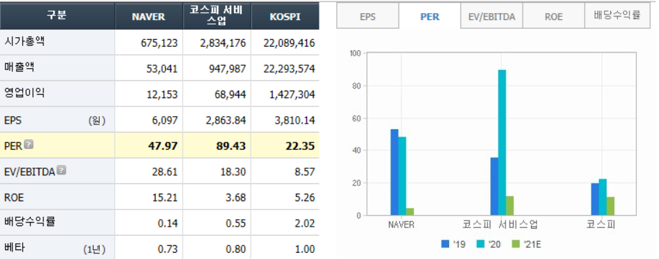Click the value 22,293,574
The width and height of the screenshot is (659, 259).
click(x=289, y=69)
